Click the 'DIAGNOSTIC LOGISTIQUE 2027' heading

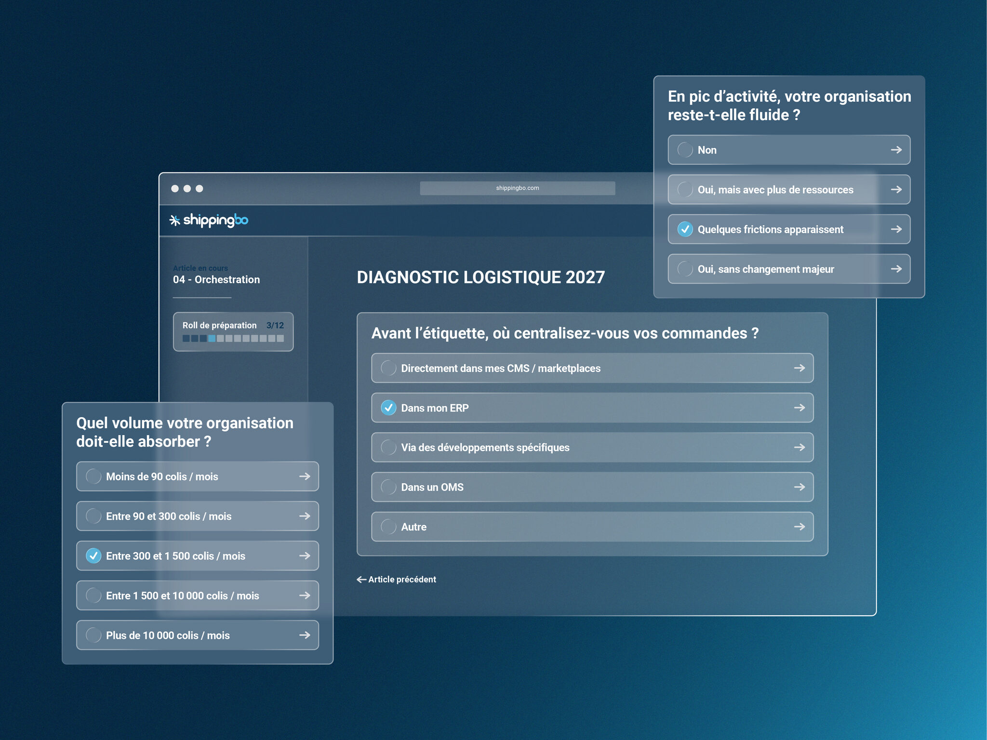(x=481, y=277)
